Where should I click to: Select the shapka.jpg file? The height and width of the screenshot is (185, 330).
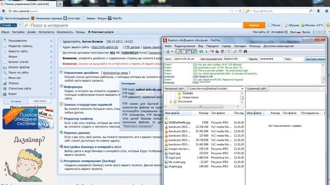pos(175,166)
